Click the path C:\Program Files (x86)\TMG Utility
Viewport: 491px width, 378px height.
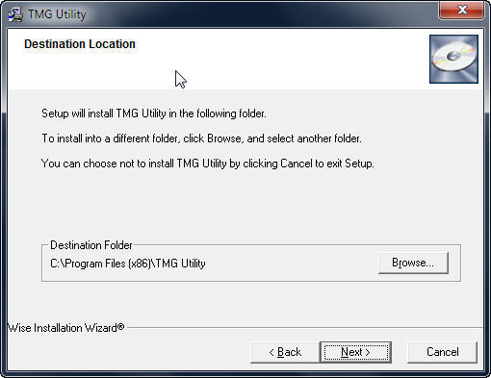[x=128, y=264]
